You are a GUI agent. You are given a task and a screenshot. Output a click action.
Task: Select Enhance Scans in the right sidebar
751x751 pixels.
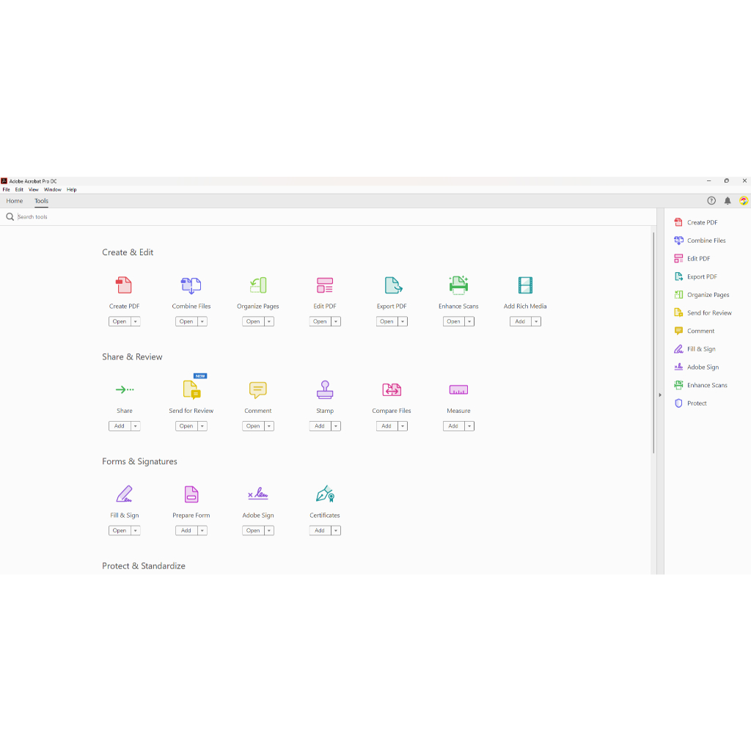pos(700,385)
